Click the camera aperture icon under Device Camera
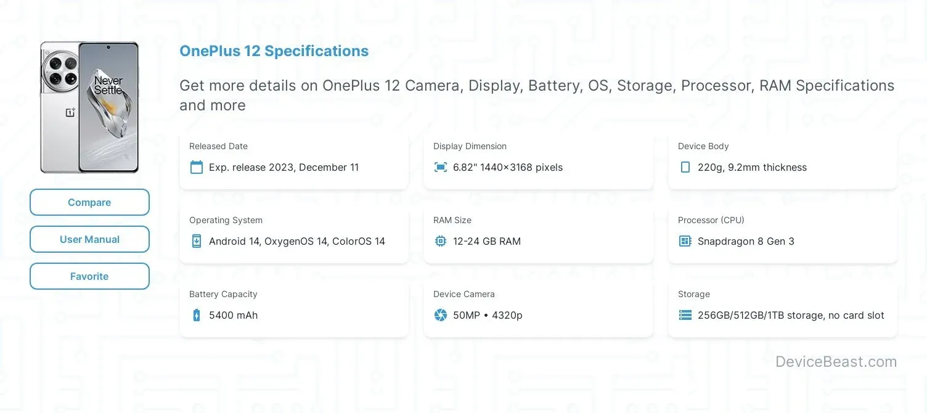The image size is (927, 413). [440, 315]
